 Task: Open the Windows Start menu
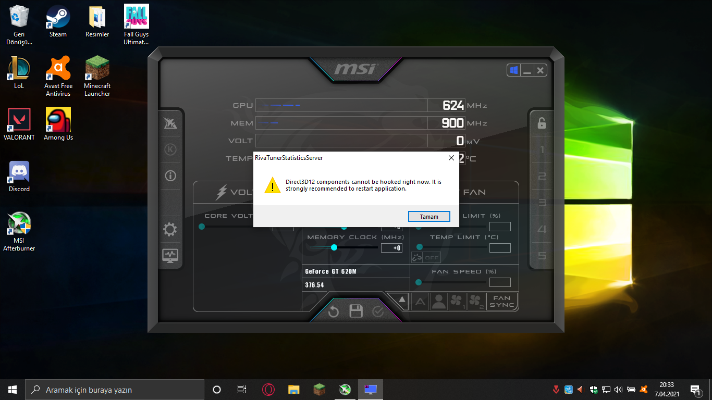pos(13,390)
